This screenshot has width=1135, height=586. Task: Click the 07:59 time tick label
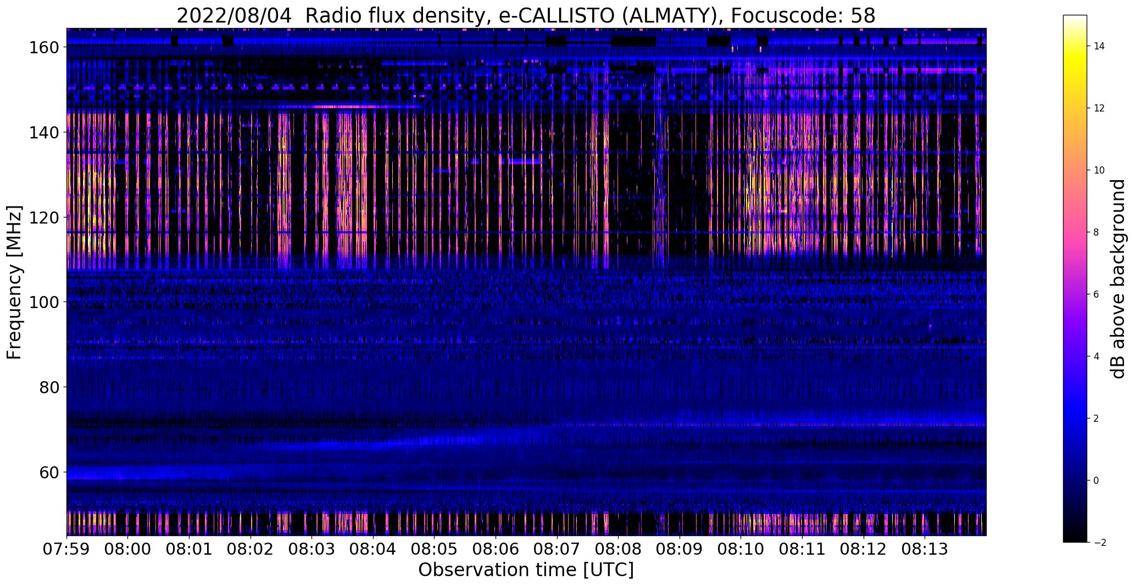click(66, 548)
